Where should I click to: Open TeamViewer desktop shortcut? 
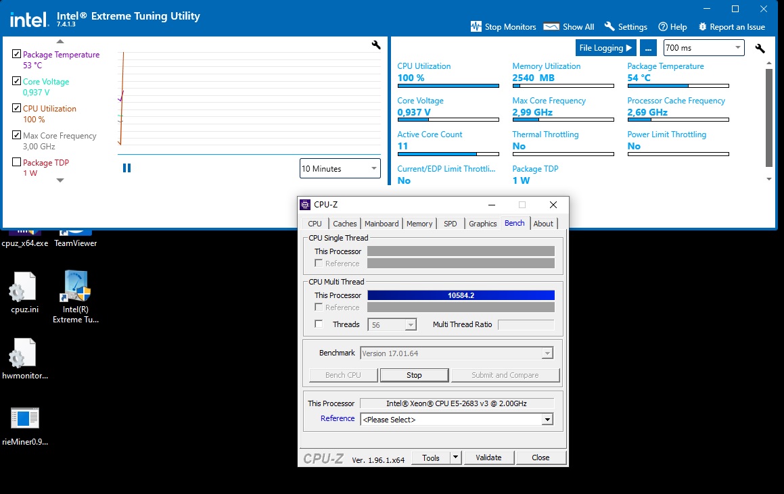(x=76, y=239)
